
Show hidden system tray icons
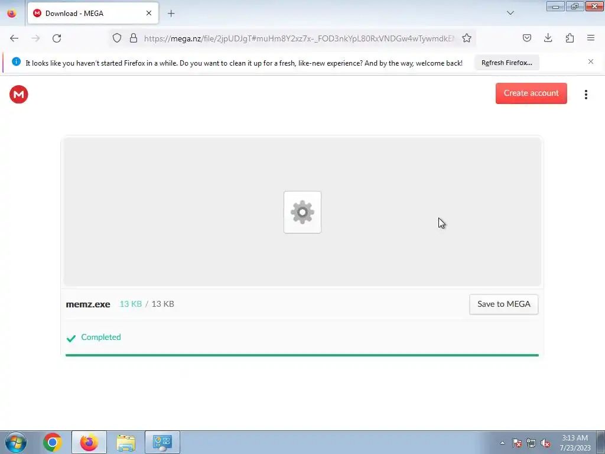pyautogui.click(x=502, y=443)
